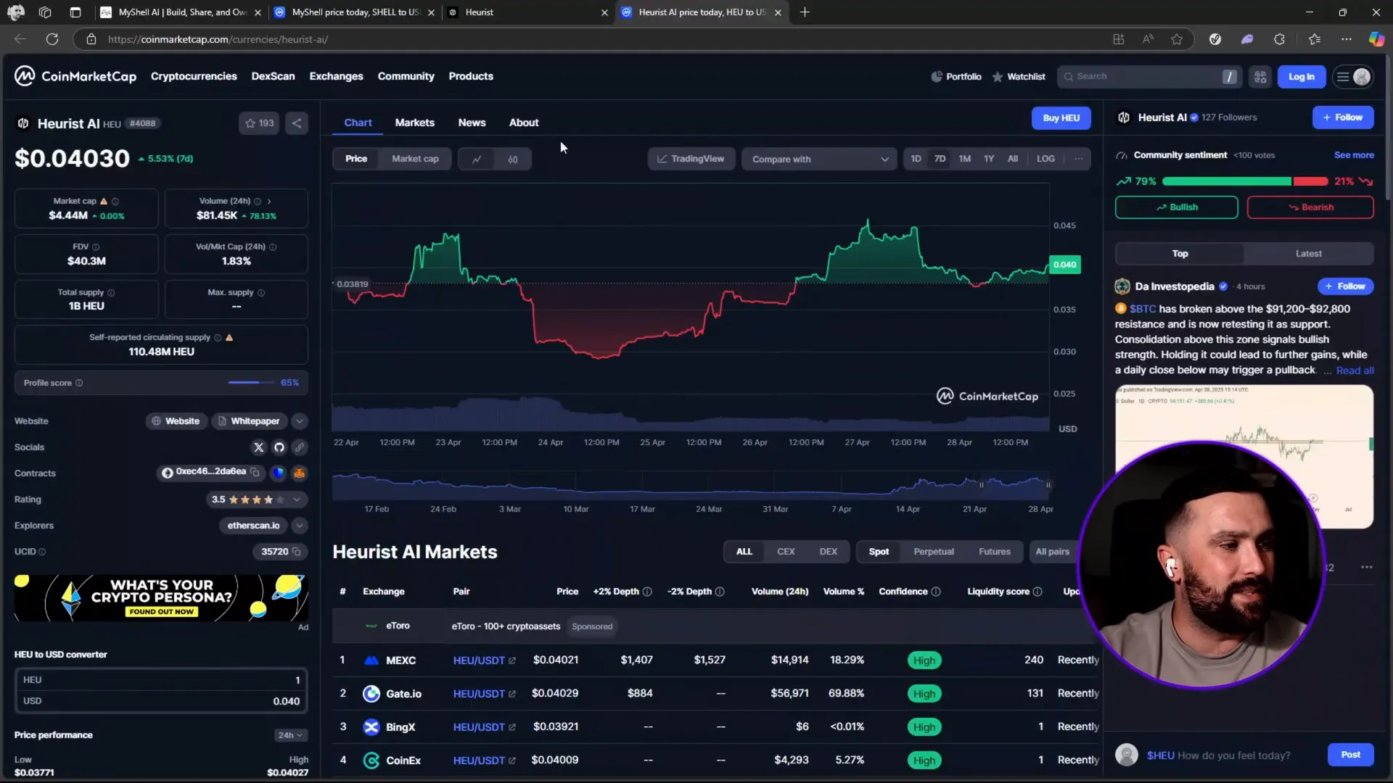The image size is (1393, 783).
Task: Click the chart navigator right handle
Action: pos(1048,485)
